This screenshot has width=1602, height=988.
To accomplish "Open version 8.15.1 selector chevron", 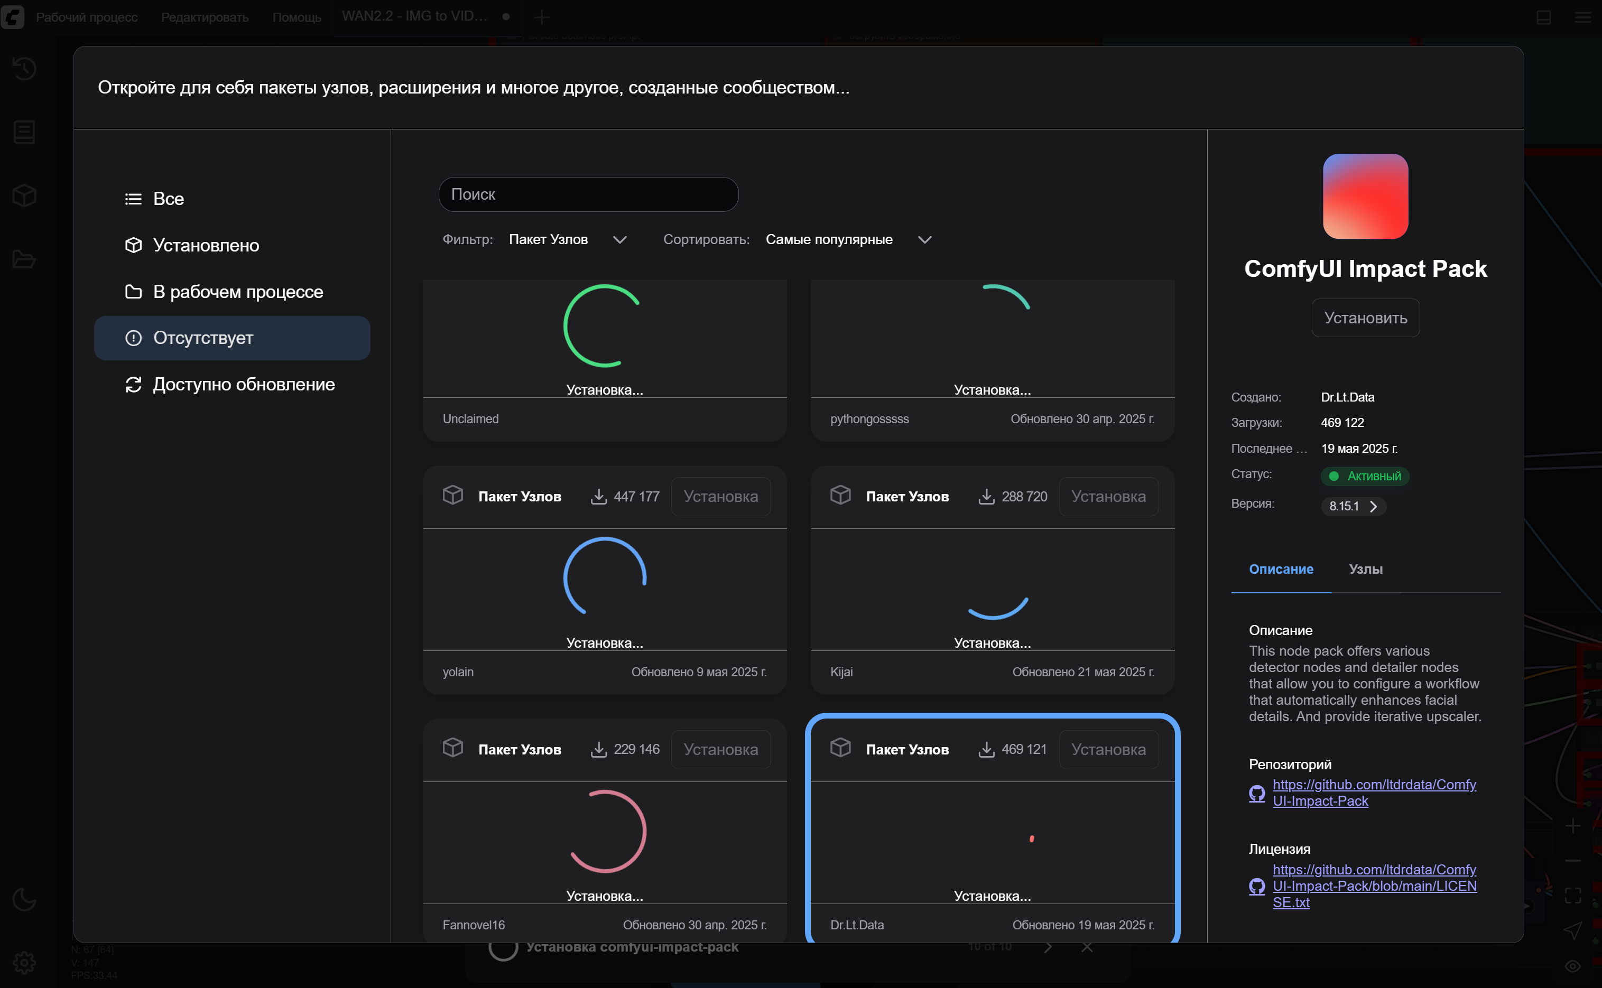I will pyautogui.click(x=1373, y=506).
